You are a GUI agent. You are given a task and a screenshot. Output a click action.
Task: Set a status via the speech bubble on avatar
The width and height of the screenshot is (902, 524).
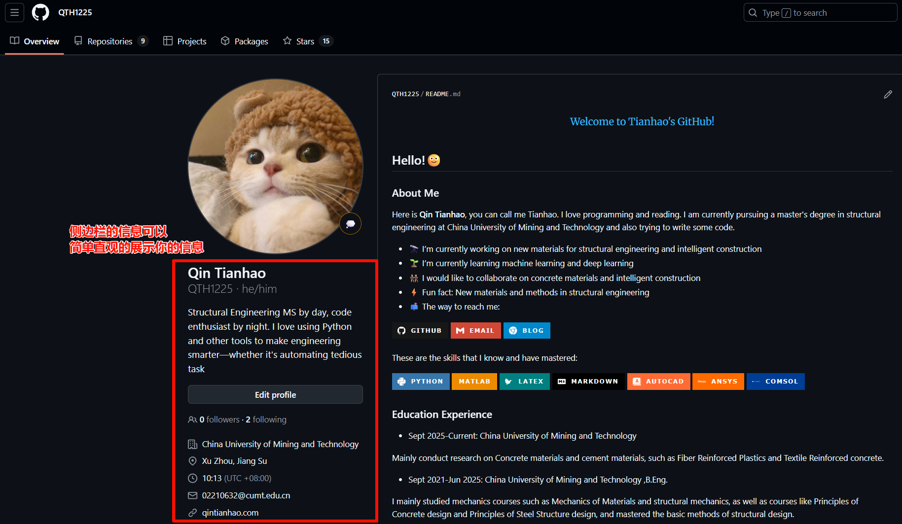tap(350, 223)
